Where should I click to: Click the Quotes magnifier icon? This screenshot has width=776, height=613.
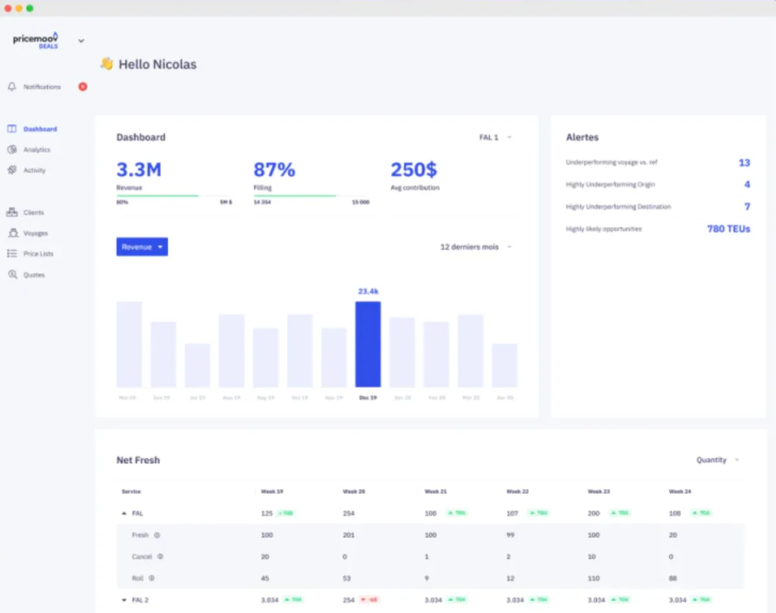point(12,274)
